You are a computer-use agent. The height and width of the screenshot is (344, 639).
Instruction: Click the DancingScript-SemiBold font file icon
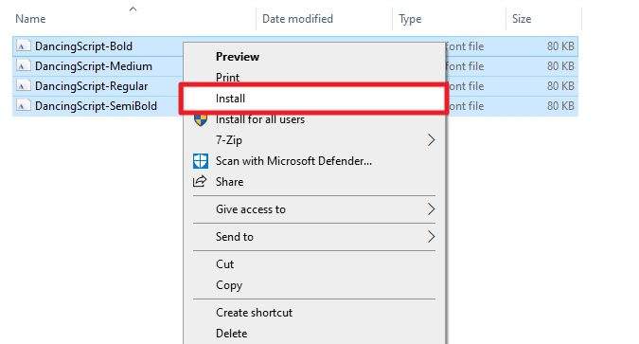(x=24, y=106)
